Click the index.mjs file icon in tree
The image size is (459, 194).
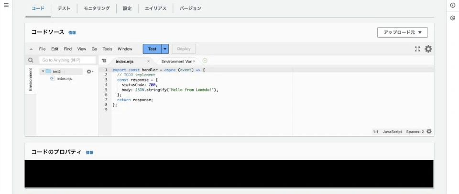53,79
